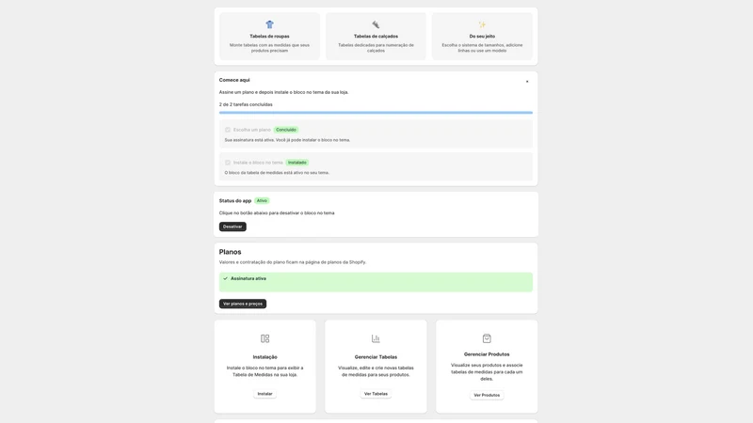Select the Tabelas de calçados card
The width and height of the screenshot is (753, 423).
[x=376, y=37]
